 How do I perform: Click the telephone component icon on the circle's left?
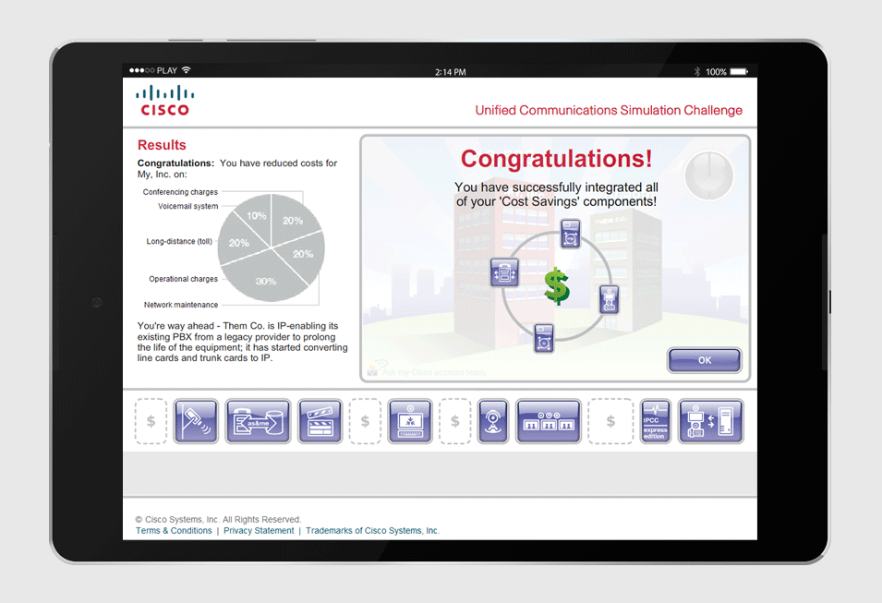[x=504, y=272]
